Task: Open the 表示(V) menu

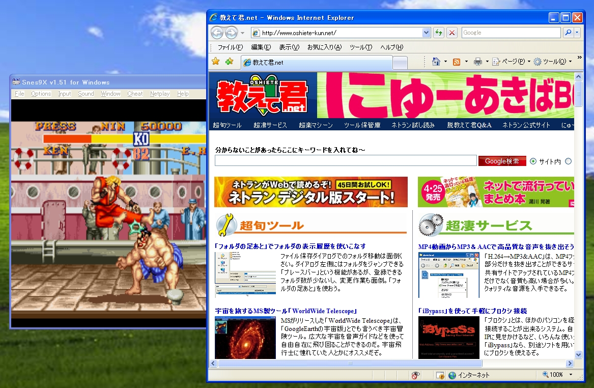Action: pyautogui.click(x=289, y=47)
